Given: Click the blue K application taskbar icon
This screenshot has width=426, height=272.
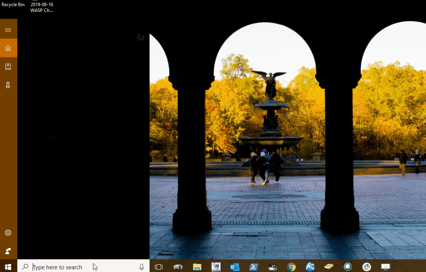Looking at the screenshot, I should click(x=310, y=267).
